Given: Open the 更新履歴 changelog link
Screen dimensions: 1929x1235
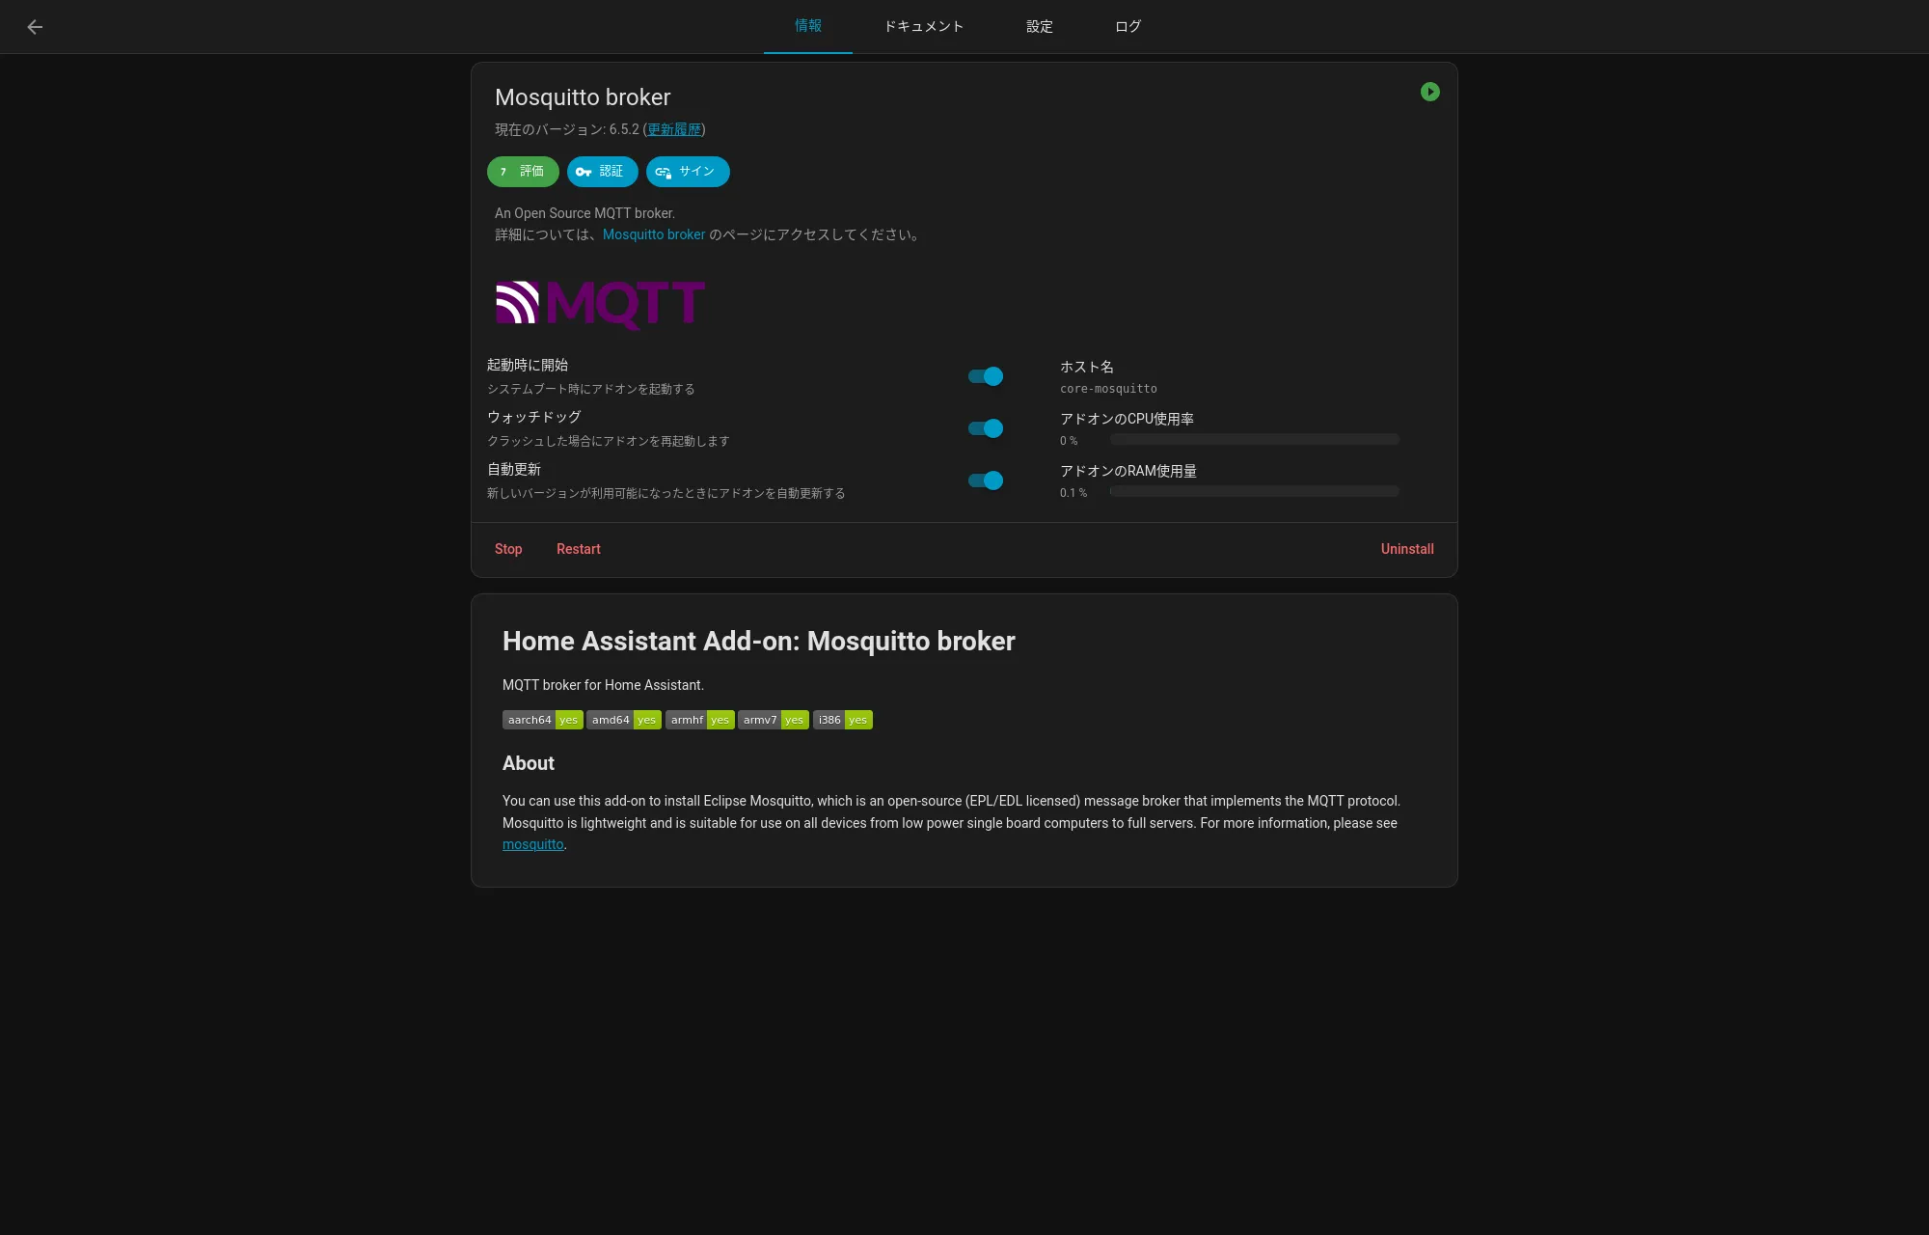Looking at the screenshot, I should pos(673,128).
